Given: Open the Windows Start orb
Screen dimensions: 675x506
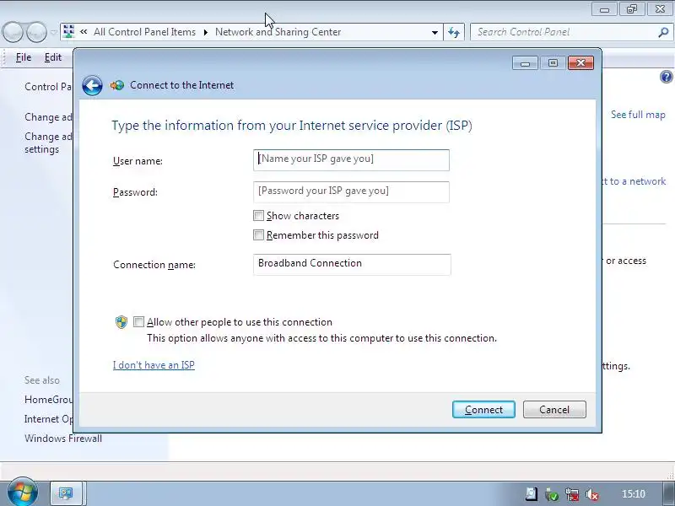Looking at the screenshot, I should pos(23,492).
